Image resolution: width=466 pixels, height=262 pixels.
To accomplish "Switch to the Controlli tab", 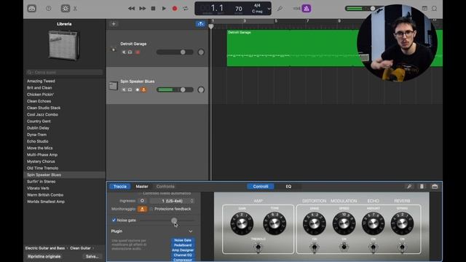I will click(261, 186).
